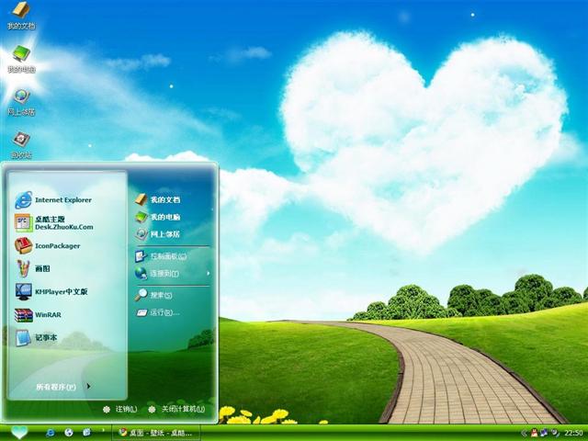Select the 回收站 recycle bin desktop icon
Screen dimensions: 588x441
pos(21,145)
